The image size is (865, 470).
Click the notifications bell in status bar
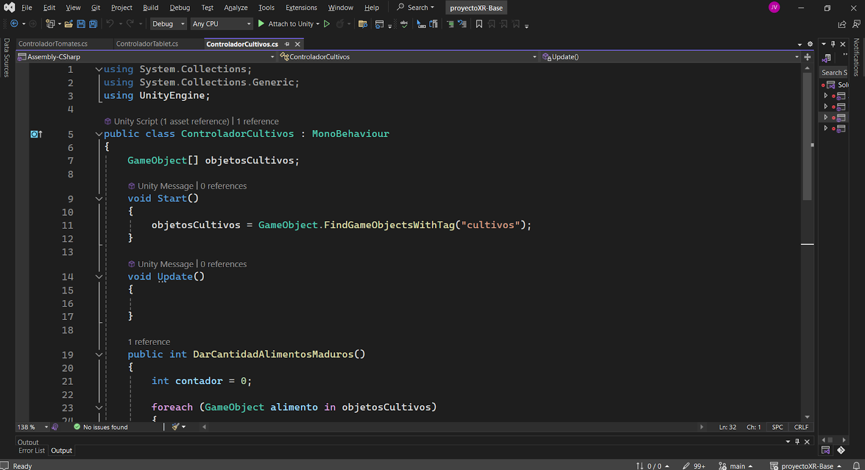(x=856, y=466)
